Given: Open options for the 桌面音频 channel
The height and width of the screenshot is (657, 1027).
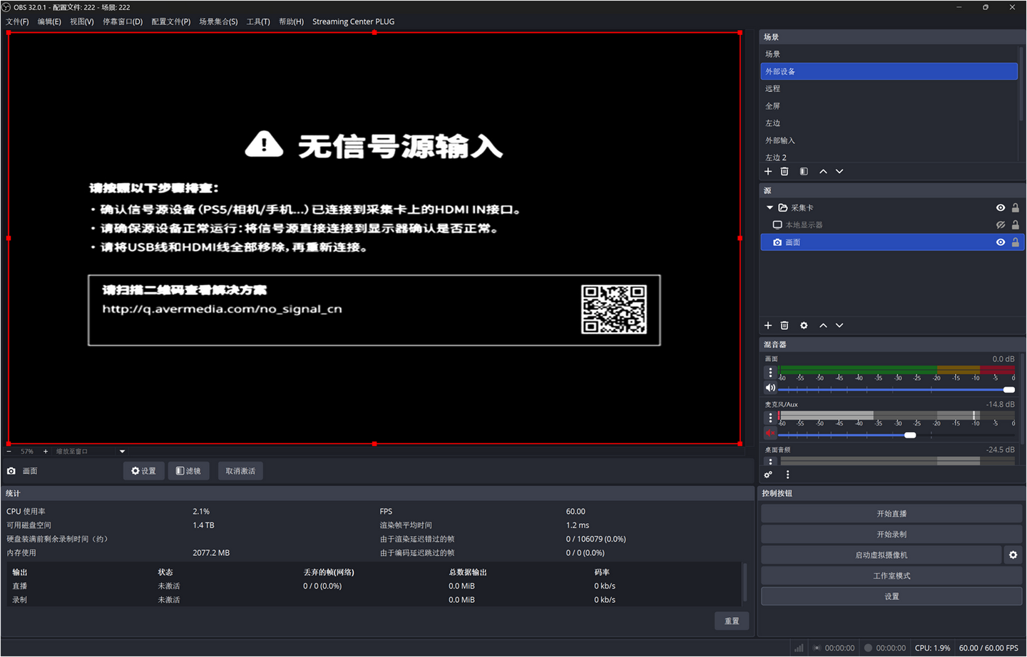Looking at the screenshot, I should (770, 462).
